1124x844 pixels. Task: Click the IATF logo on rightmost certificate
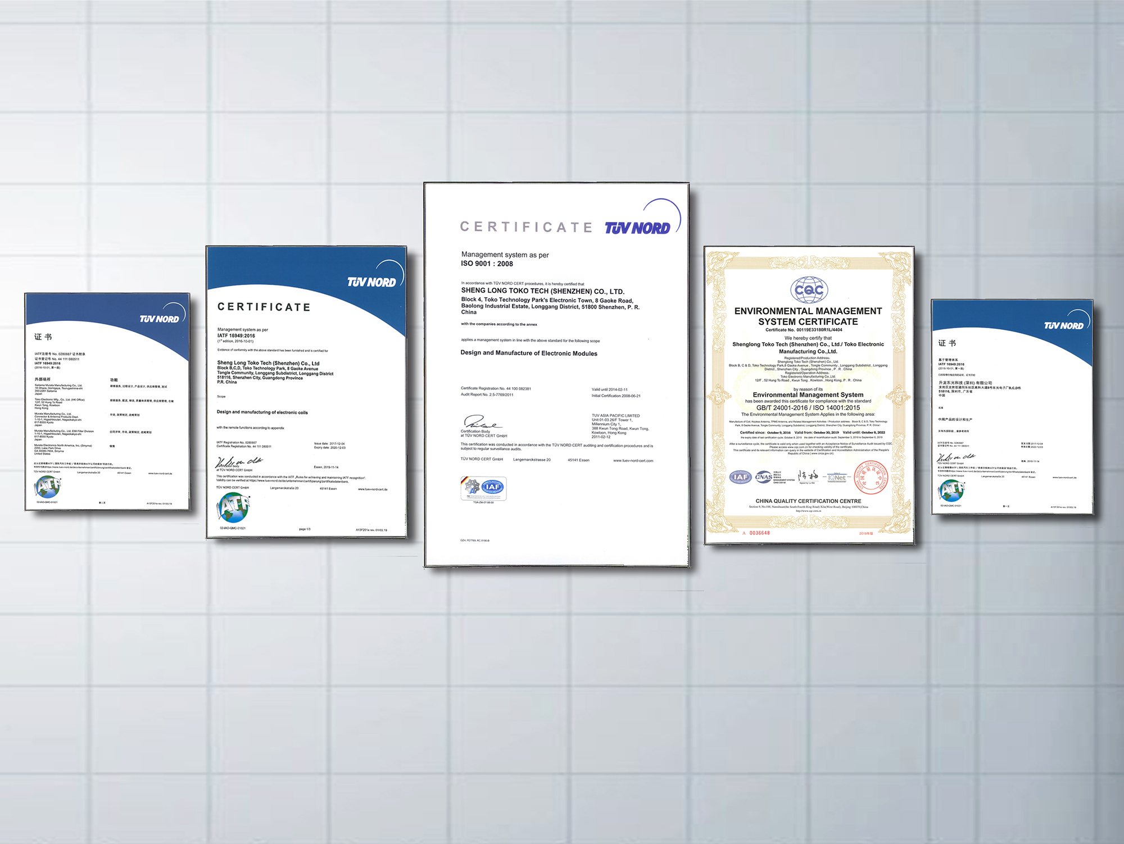(951, 490)
